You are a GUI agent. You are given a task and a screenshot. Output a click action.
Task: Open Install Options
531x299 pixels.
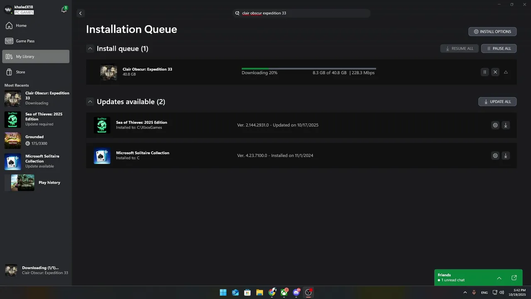(x=492, y=32)
